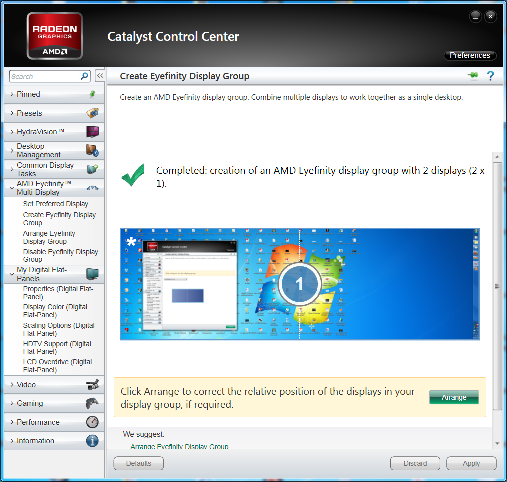Expand the Pinned section

click(x=28, y=94)
